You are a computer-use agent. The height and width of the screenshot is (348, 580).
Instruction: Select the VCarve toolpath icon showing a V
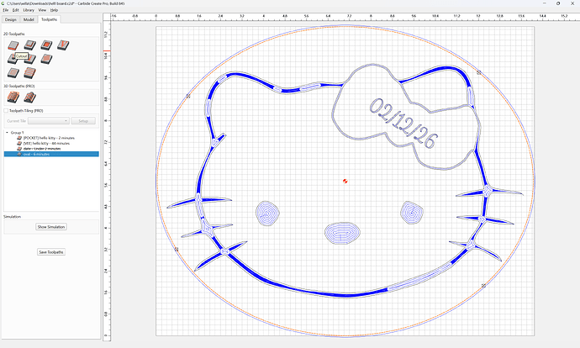[x=63, y=45]
